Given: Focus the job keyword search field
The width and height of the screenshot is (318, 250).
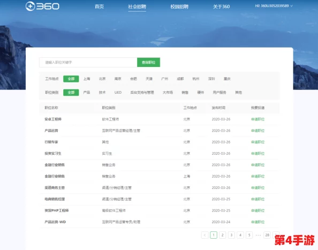Looking at the screenshot, I should point(88,62).
